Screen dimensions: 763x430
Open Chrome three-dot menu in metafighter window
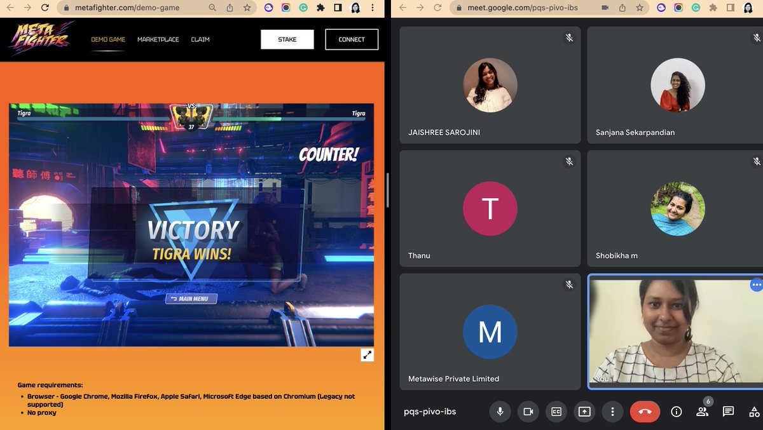pos(373,8)
